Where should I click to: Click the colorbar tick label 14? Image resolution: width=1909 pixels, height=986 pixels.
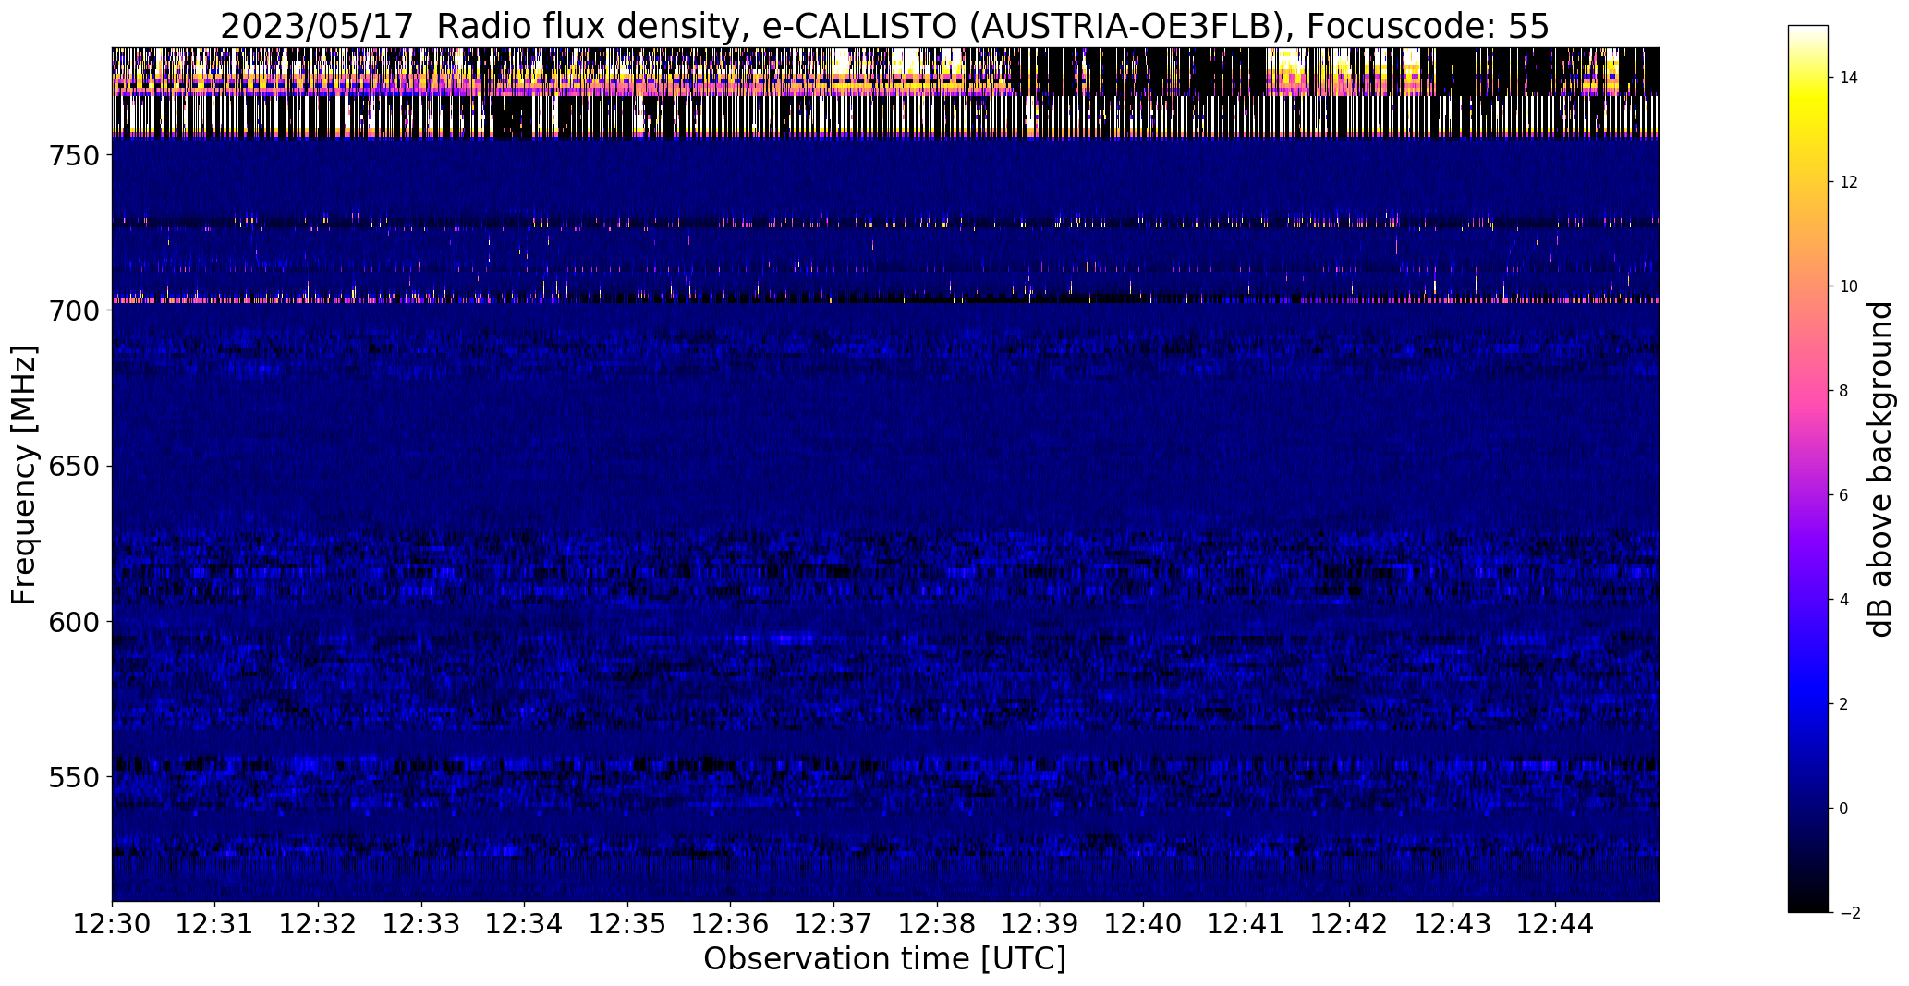[1849, 78]
